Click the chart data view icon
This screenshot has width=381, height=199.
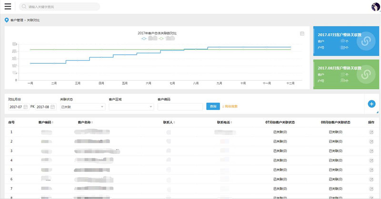[302, 33]
